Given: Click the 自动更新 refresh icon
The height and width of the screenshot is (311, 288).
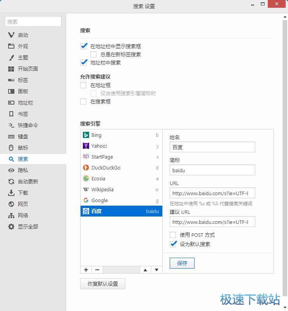Looking at the screenshot, I should [x=11, y=182].
